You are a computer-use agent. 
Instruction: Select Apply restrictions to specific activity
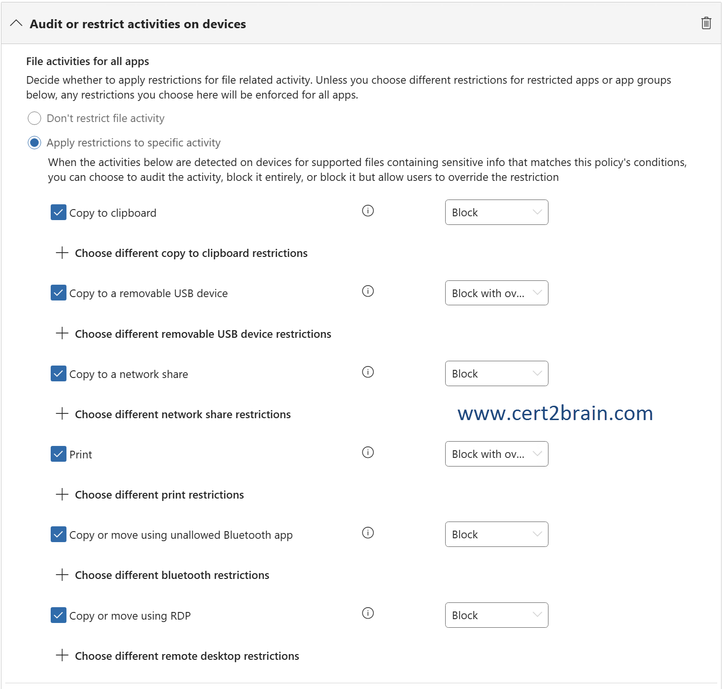pos(34,143)
